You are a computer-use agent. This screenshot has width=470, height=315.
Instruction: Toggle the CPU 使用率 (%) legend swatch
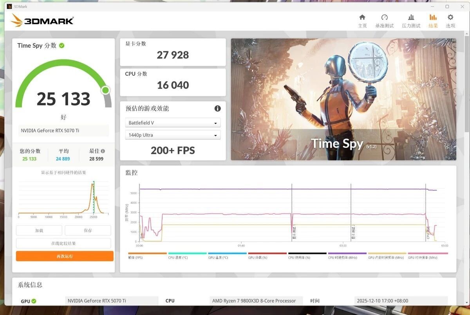pos(307,253)
